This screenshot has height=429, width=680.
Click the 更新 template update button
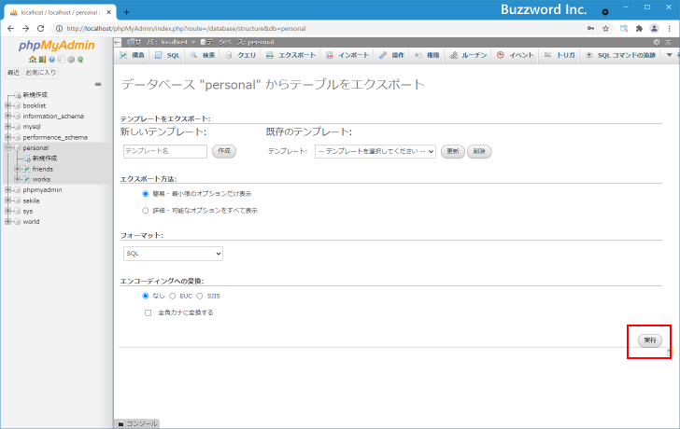click(x=453, y=151)
